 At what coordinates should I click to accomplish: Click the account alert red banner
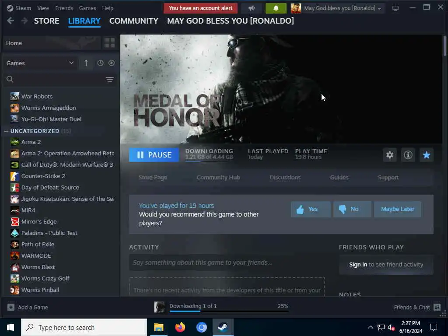(200, 8)
